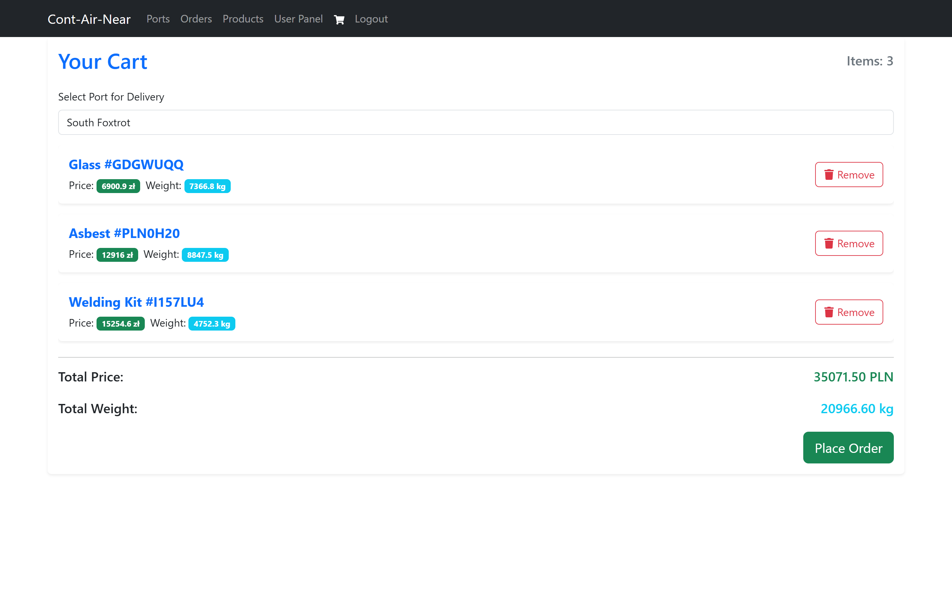Navigate to Products

click(x=243, y=19)
